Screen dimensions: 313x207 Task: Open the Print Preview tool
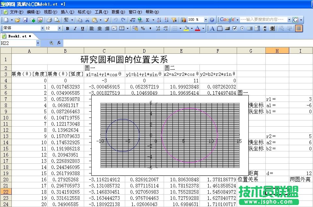[x=57, y=20]
